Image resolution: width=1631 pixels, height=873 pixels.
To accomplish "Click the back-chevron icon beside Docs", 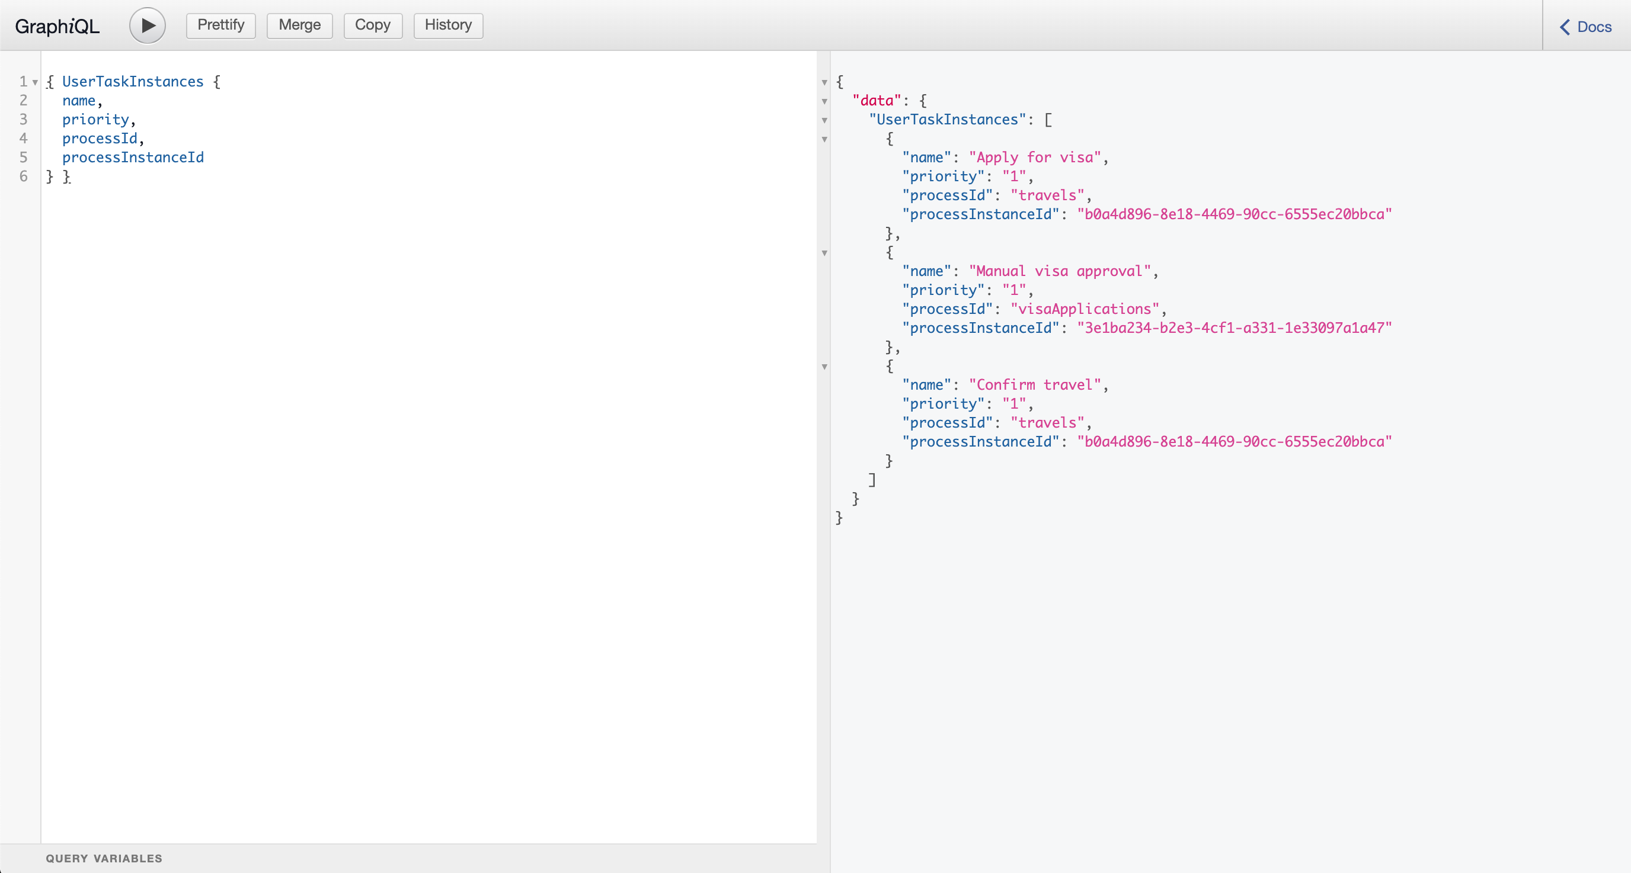I will 1564,27.
